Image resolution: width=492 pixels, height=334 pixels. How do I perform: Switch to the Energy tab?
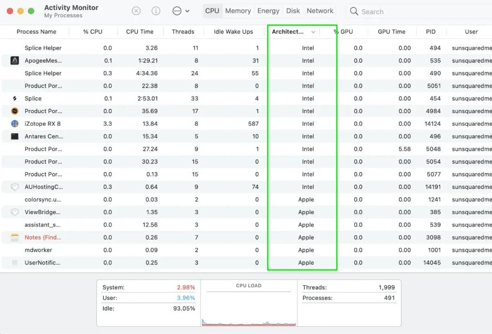coord(268,10)
